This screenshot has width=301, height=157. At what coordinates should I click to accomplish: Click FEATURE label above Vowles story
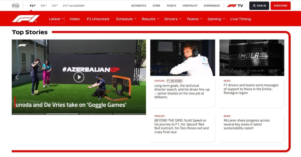tap(160, 81)
